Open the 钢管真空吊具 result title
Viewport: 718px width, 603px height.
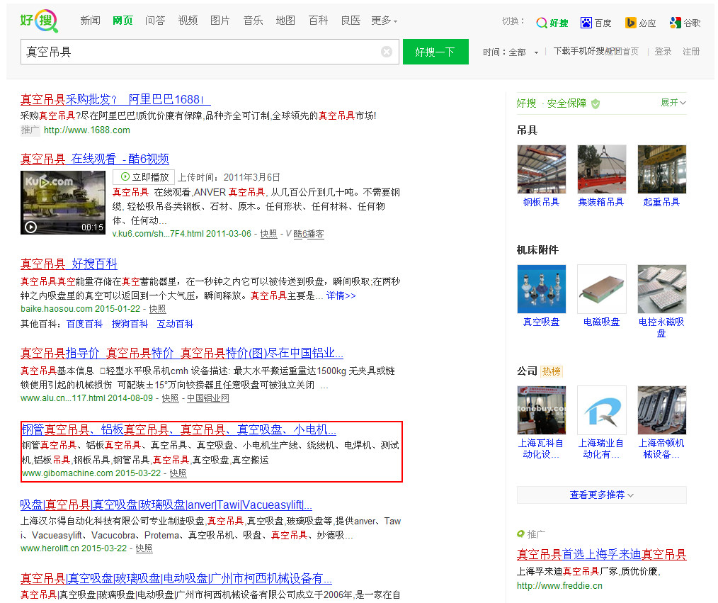[x=179, y=430]
